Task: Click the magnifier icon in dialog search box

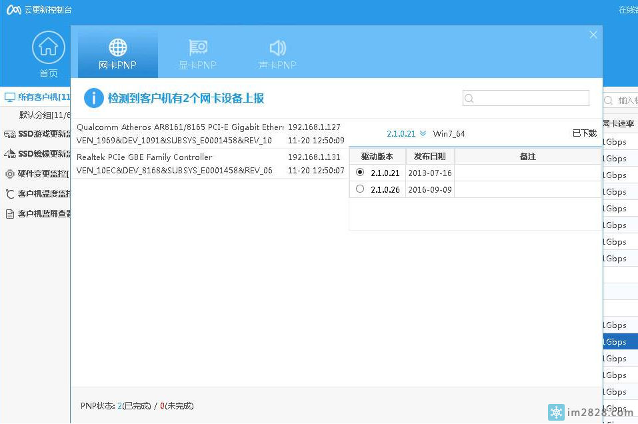Action: click(469, 99)
